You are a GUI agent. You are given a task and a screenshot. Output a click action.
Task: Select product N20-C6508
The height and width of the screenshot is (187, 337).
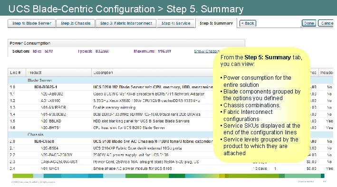(x=44, y=141)
